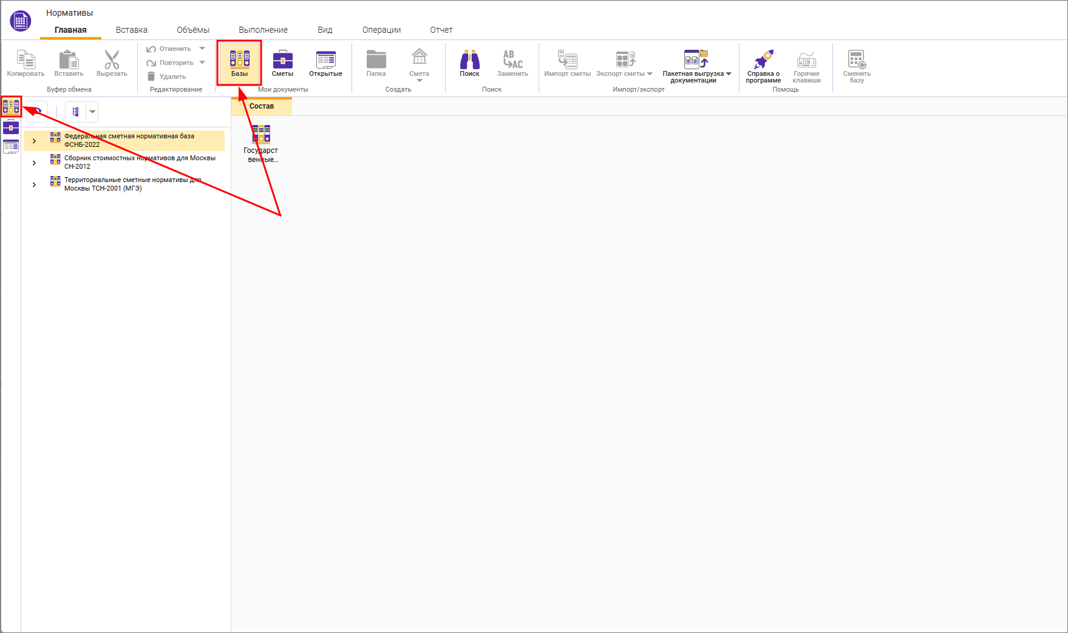Show Открытые documents in the ribbon

tap(325, 63)
